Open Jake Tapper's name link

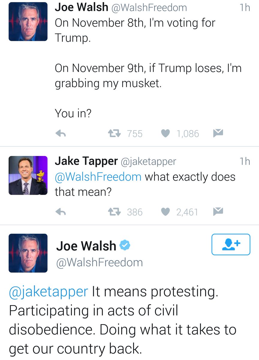pos(86,161)
